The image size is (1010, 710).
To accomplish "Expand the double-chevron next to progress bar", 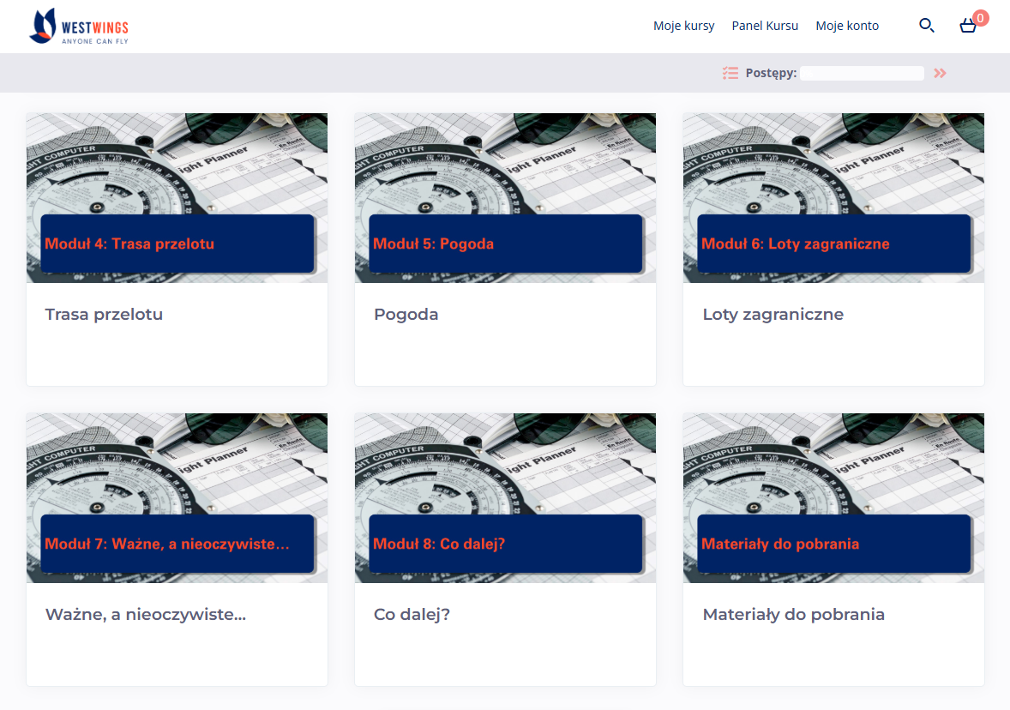I will tap(940, 74).
